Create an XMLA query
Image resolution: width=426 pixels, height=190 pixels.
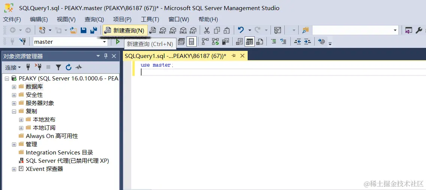click(183, 30)
